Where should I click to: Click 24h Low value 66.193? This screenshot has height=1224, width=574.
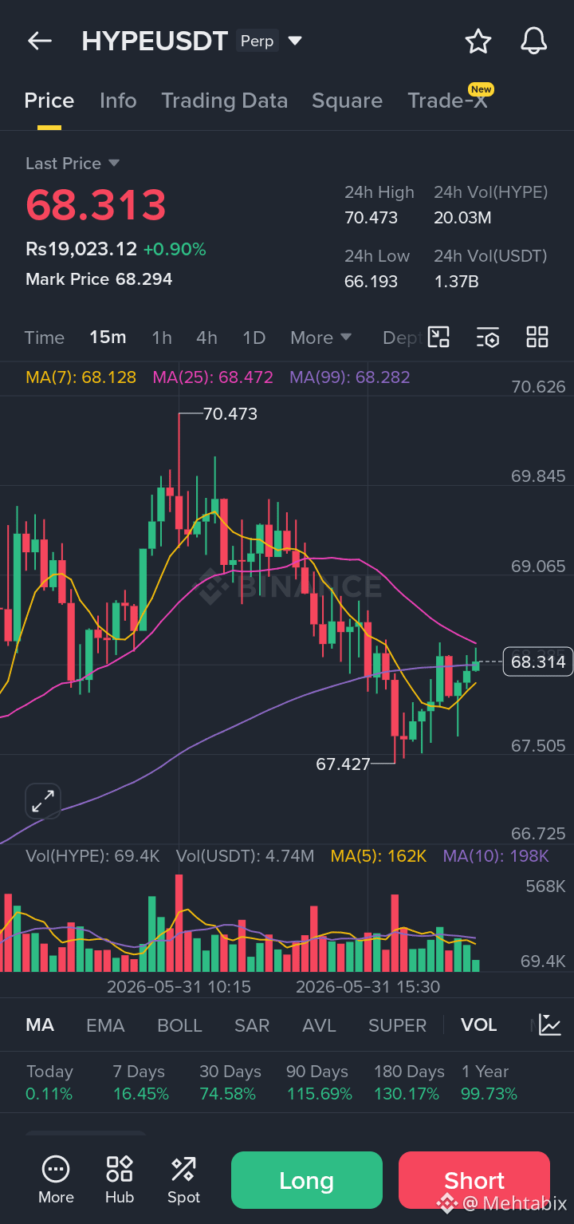click(371, 282)
